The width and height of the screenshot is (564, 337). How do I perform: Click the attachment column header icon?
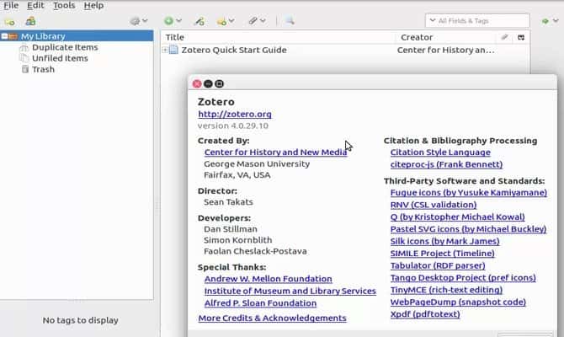click(504, 37)
